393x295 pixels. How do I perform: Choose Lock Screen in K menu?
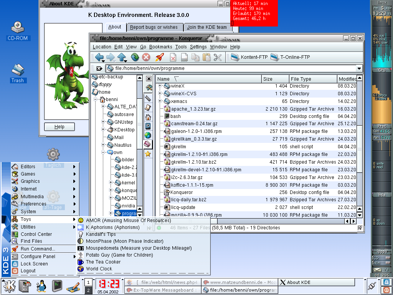(34, 264)
